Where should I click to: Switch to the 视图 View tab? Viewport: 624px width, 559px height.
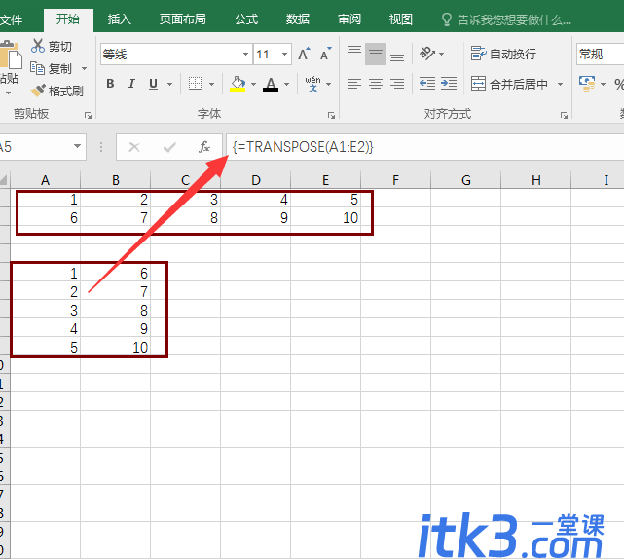click(401, 19)
